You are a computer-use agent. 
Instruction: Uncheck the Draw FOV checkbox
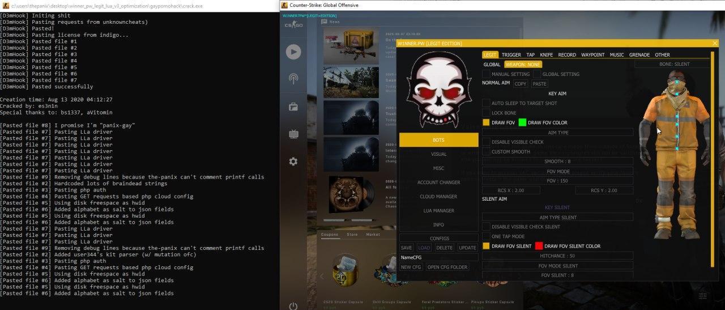(486, 122)
